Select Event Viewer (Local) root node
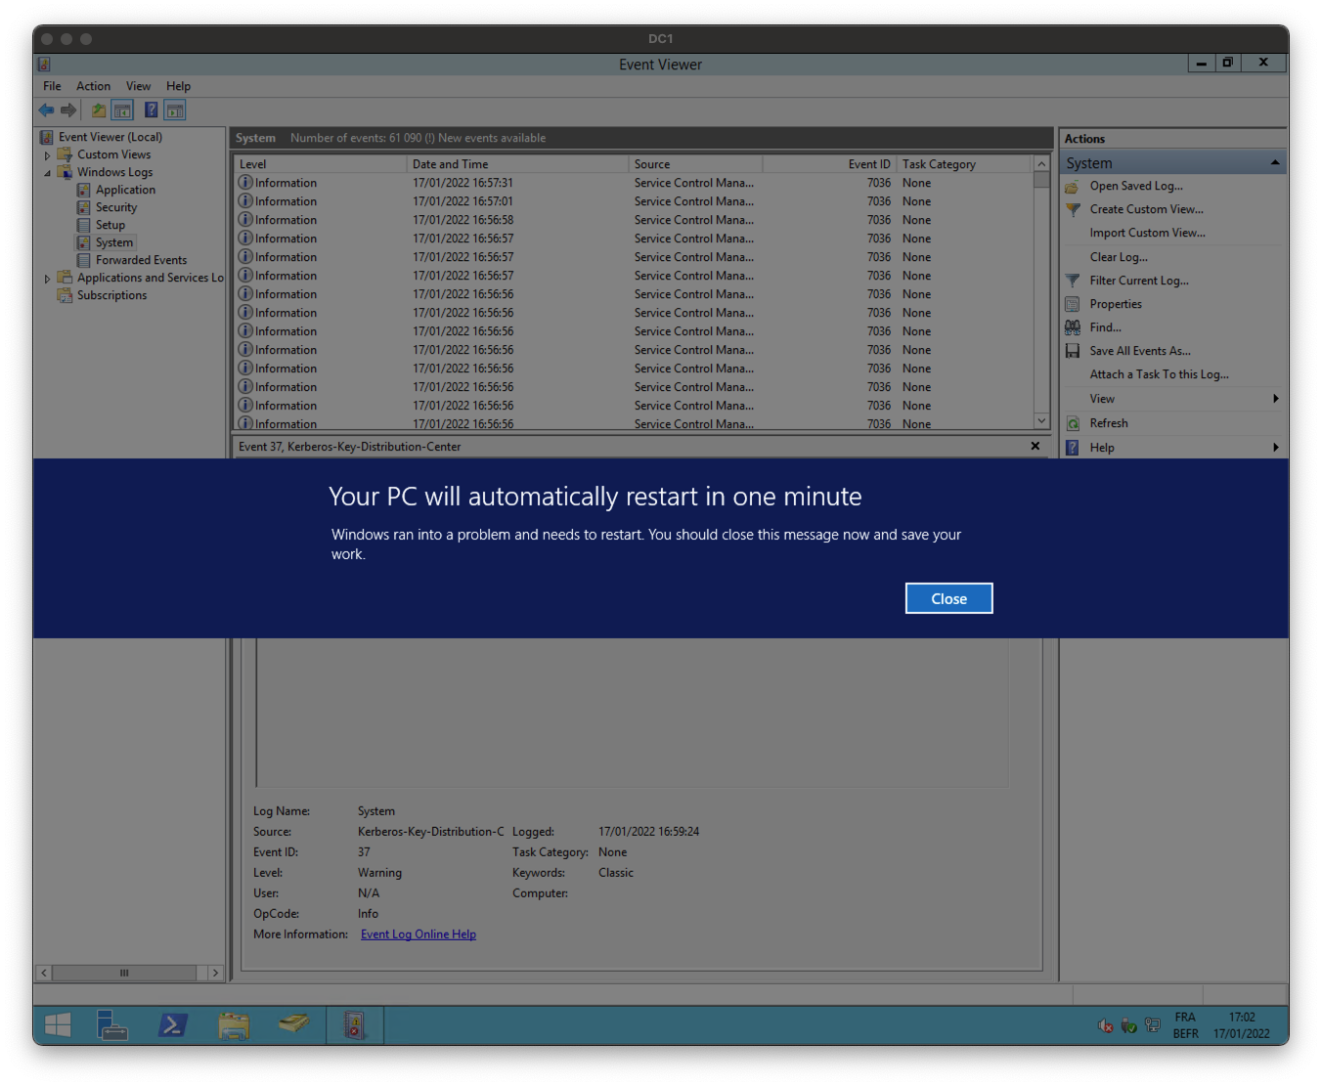Screen dimensions: 1322x1086 (x=110, y=138)
